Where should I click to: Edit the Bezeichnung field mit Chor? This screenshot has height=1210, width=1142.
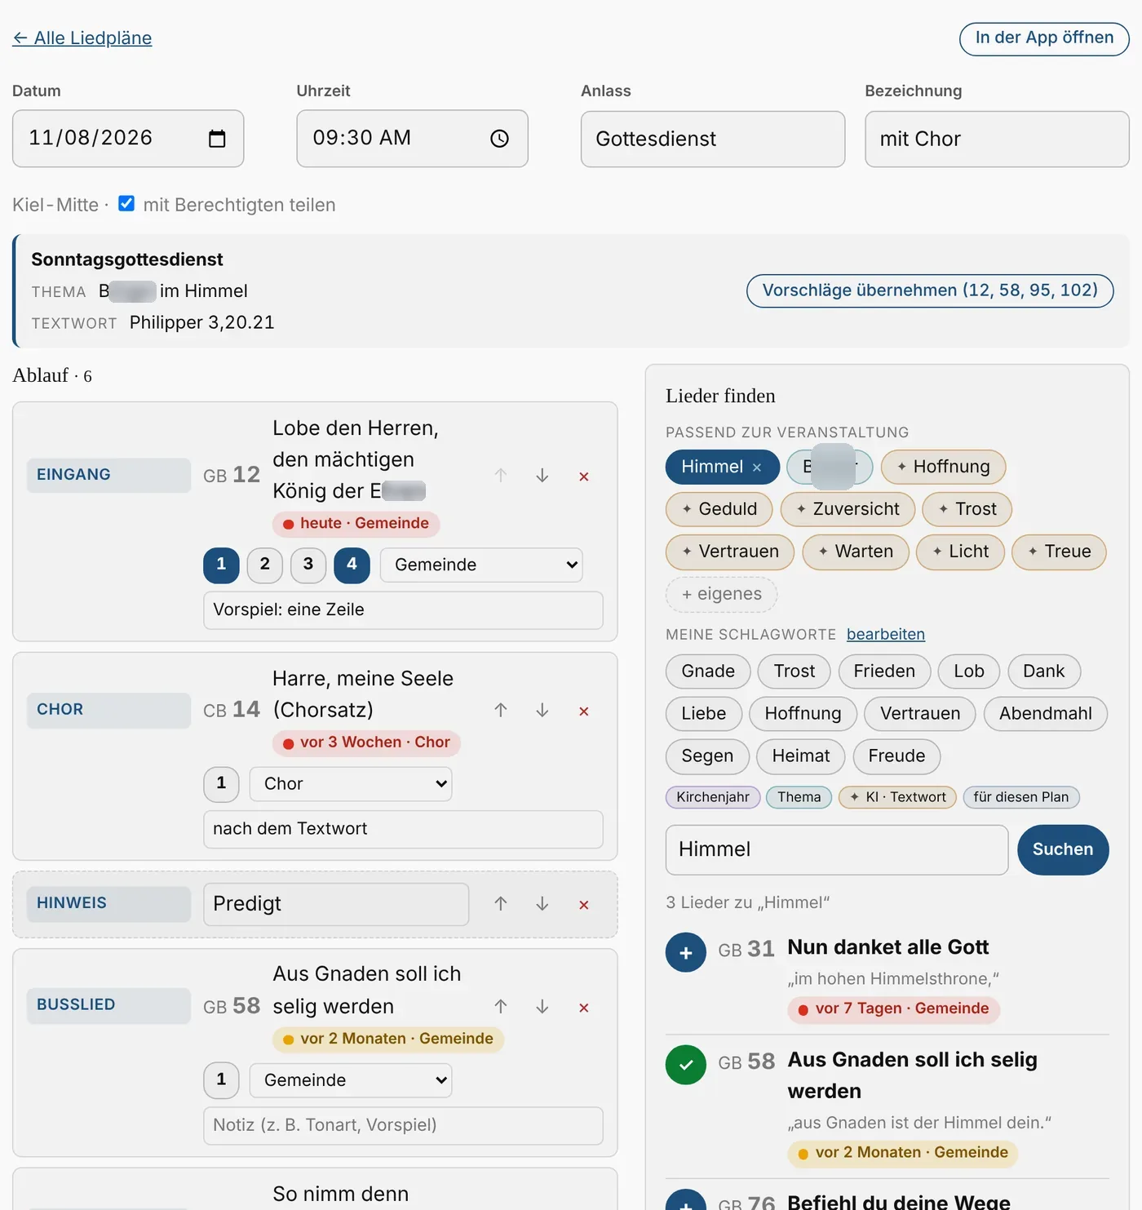(997, 140)
